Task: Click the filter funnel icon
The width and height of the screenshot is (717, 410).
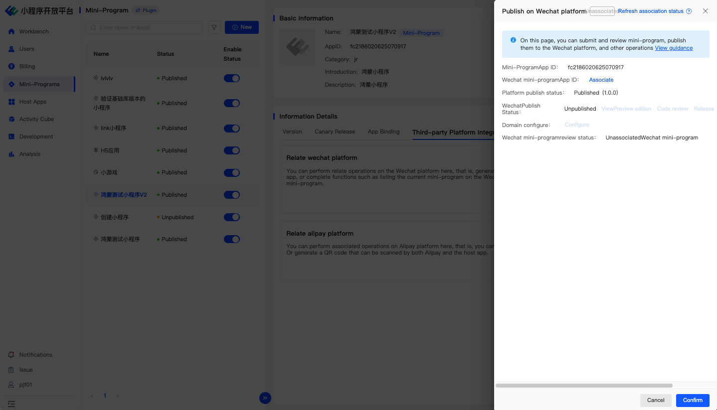Action: (214, 27)
